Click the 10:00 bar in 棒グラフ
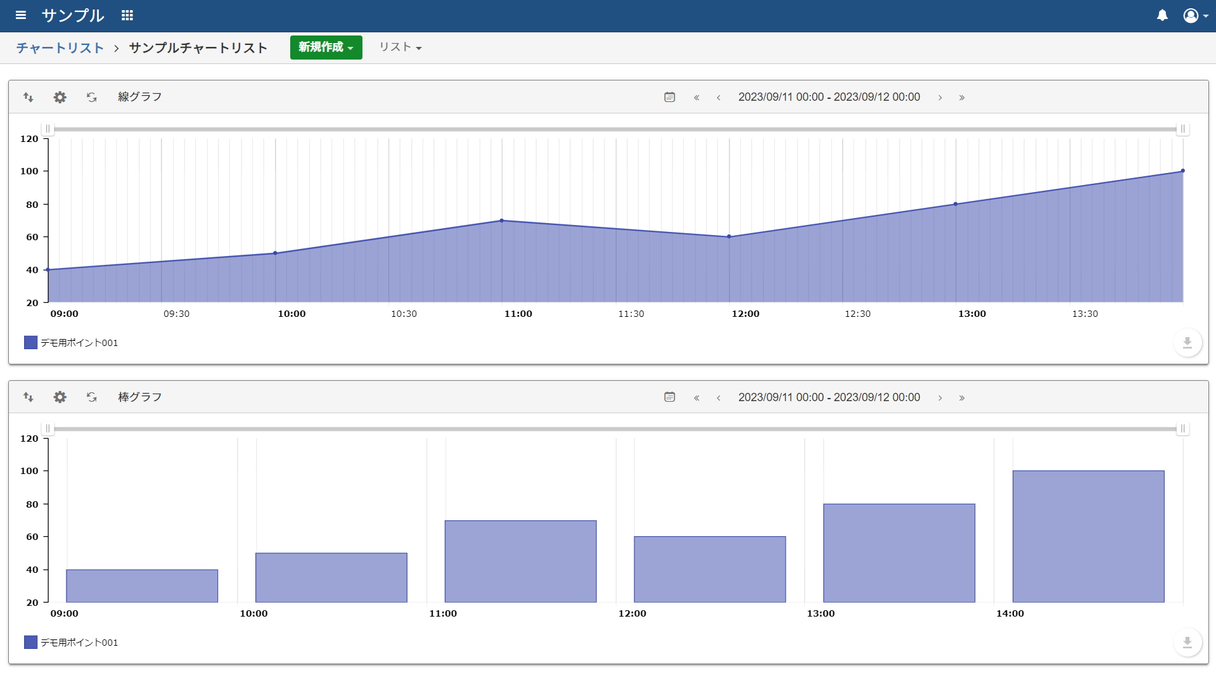This screenshot has width=1216, height=673. click(331, 578)
